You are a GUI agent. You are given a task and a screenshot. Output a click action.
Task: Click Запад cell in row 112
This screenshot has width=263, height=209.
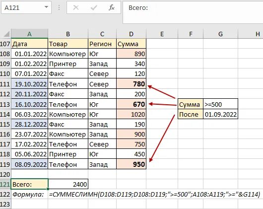[102, 94]
